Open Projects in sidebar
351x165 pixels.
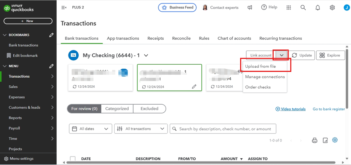(x=15, y=149)
